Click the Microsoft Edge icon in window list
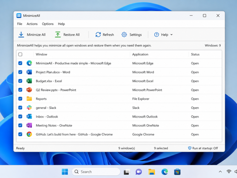The width and height of the screenshot is (237, 178). [29, 63]
